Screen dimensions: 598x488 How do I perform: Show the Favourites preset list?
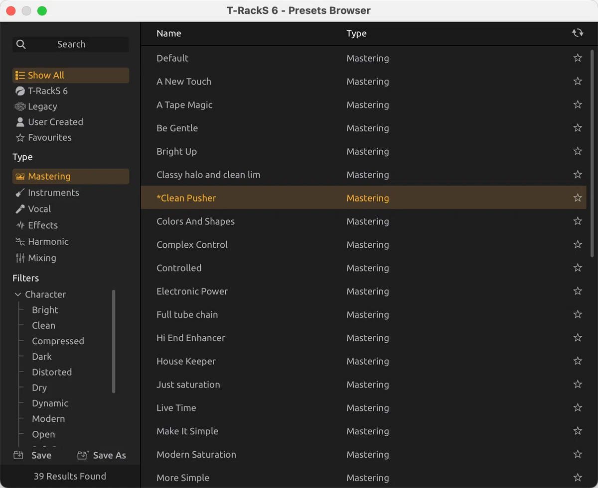(x=49, y=137)
